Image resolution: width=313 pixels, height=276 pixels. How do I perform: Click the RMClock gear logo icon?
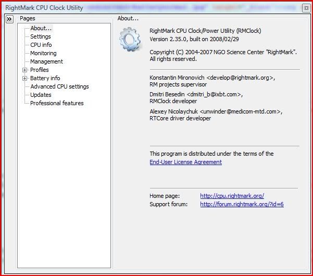[130, 40]
